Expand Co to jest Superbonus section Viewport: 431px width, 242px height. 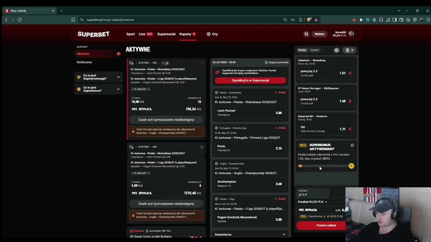[x=98, y=89]
